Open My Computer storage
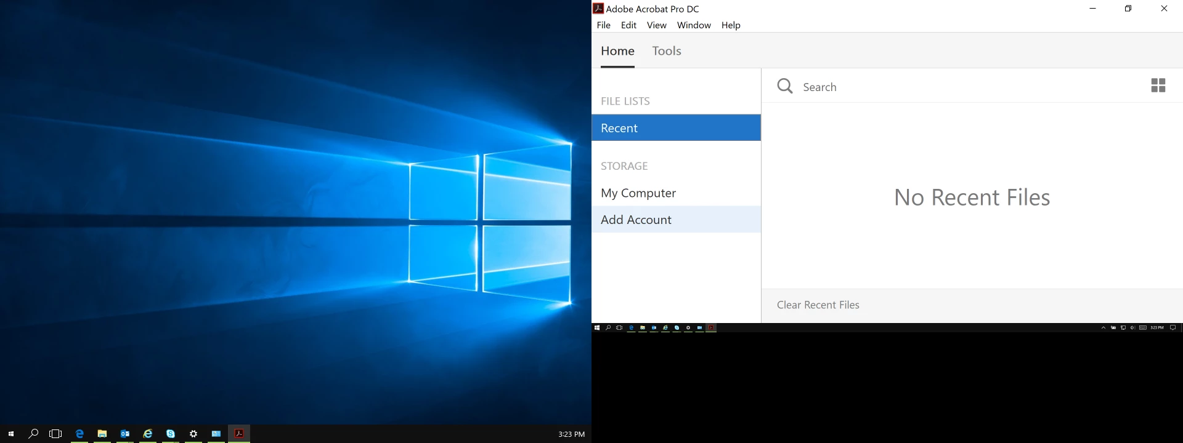 pos(676,193)
